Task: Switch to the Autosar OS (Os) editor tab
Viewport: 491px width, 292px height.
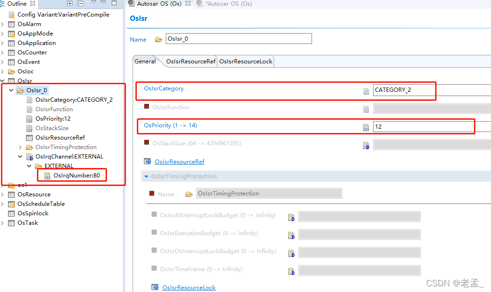Action: [159, 3]
